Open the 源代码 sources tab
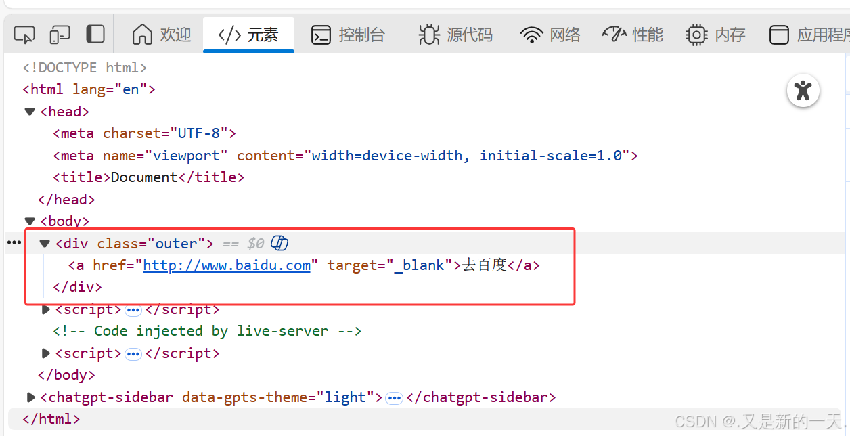Viewport: 850px width, 436px height. [455, 35]
